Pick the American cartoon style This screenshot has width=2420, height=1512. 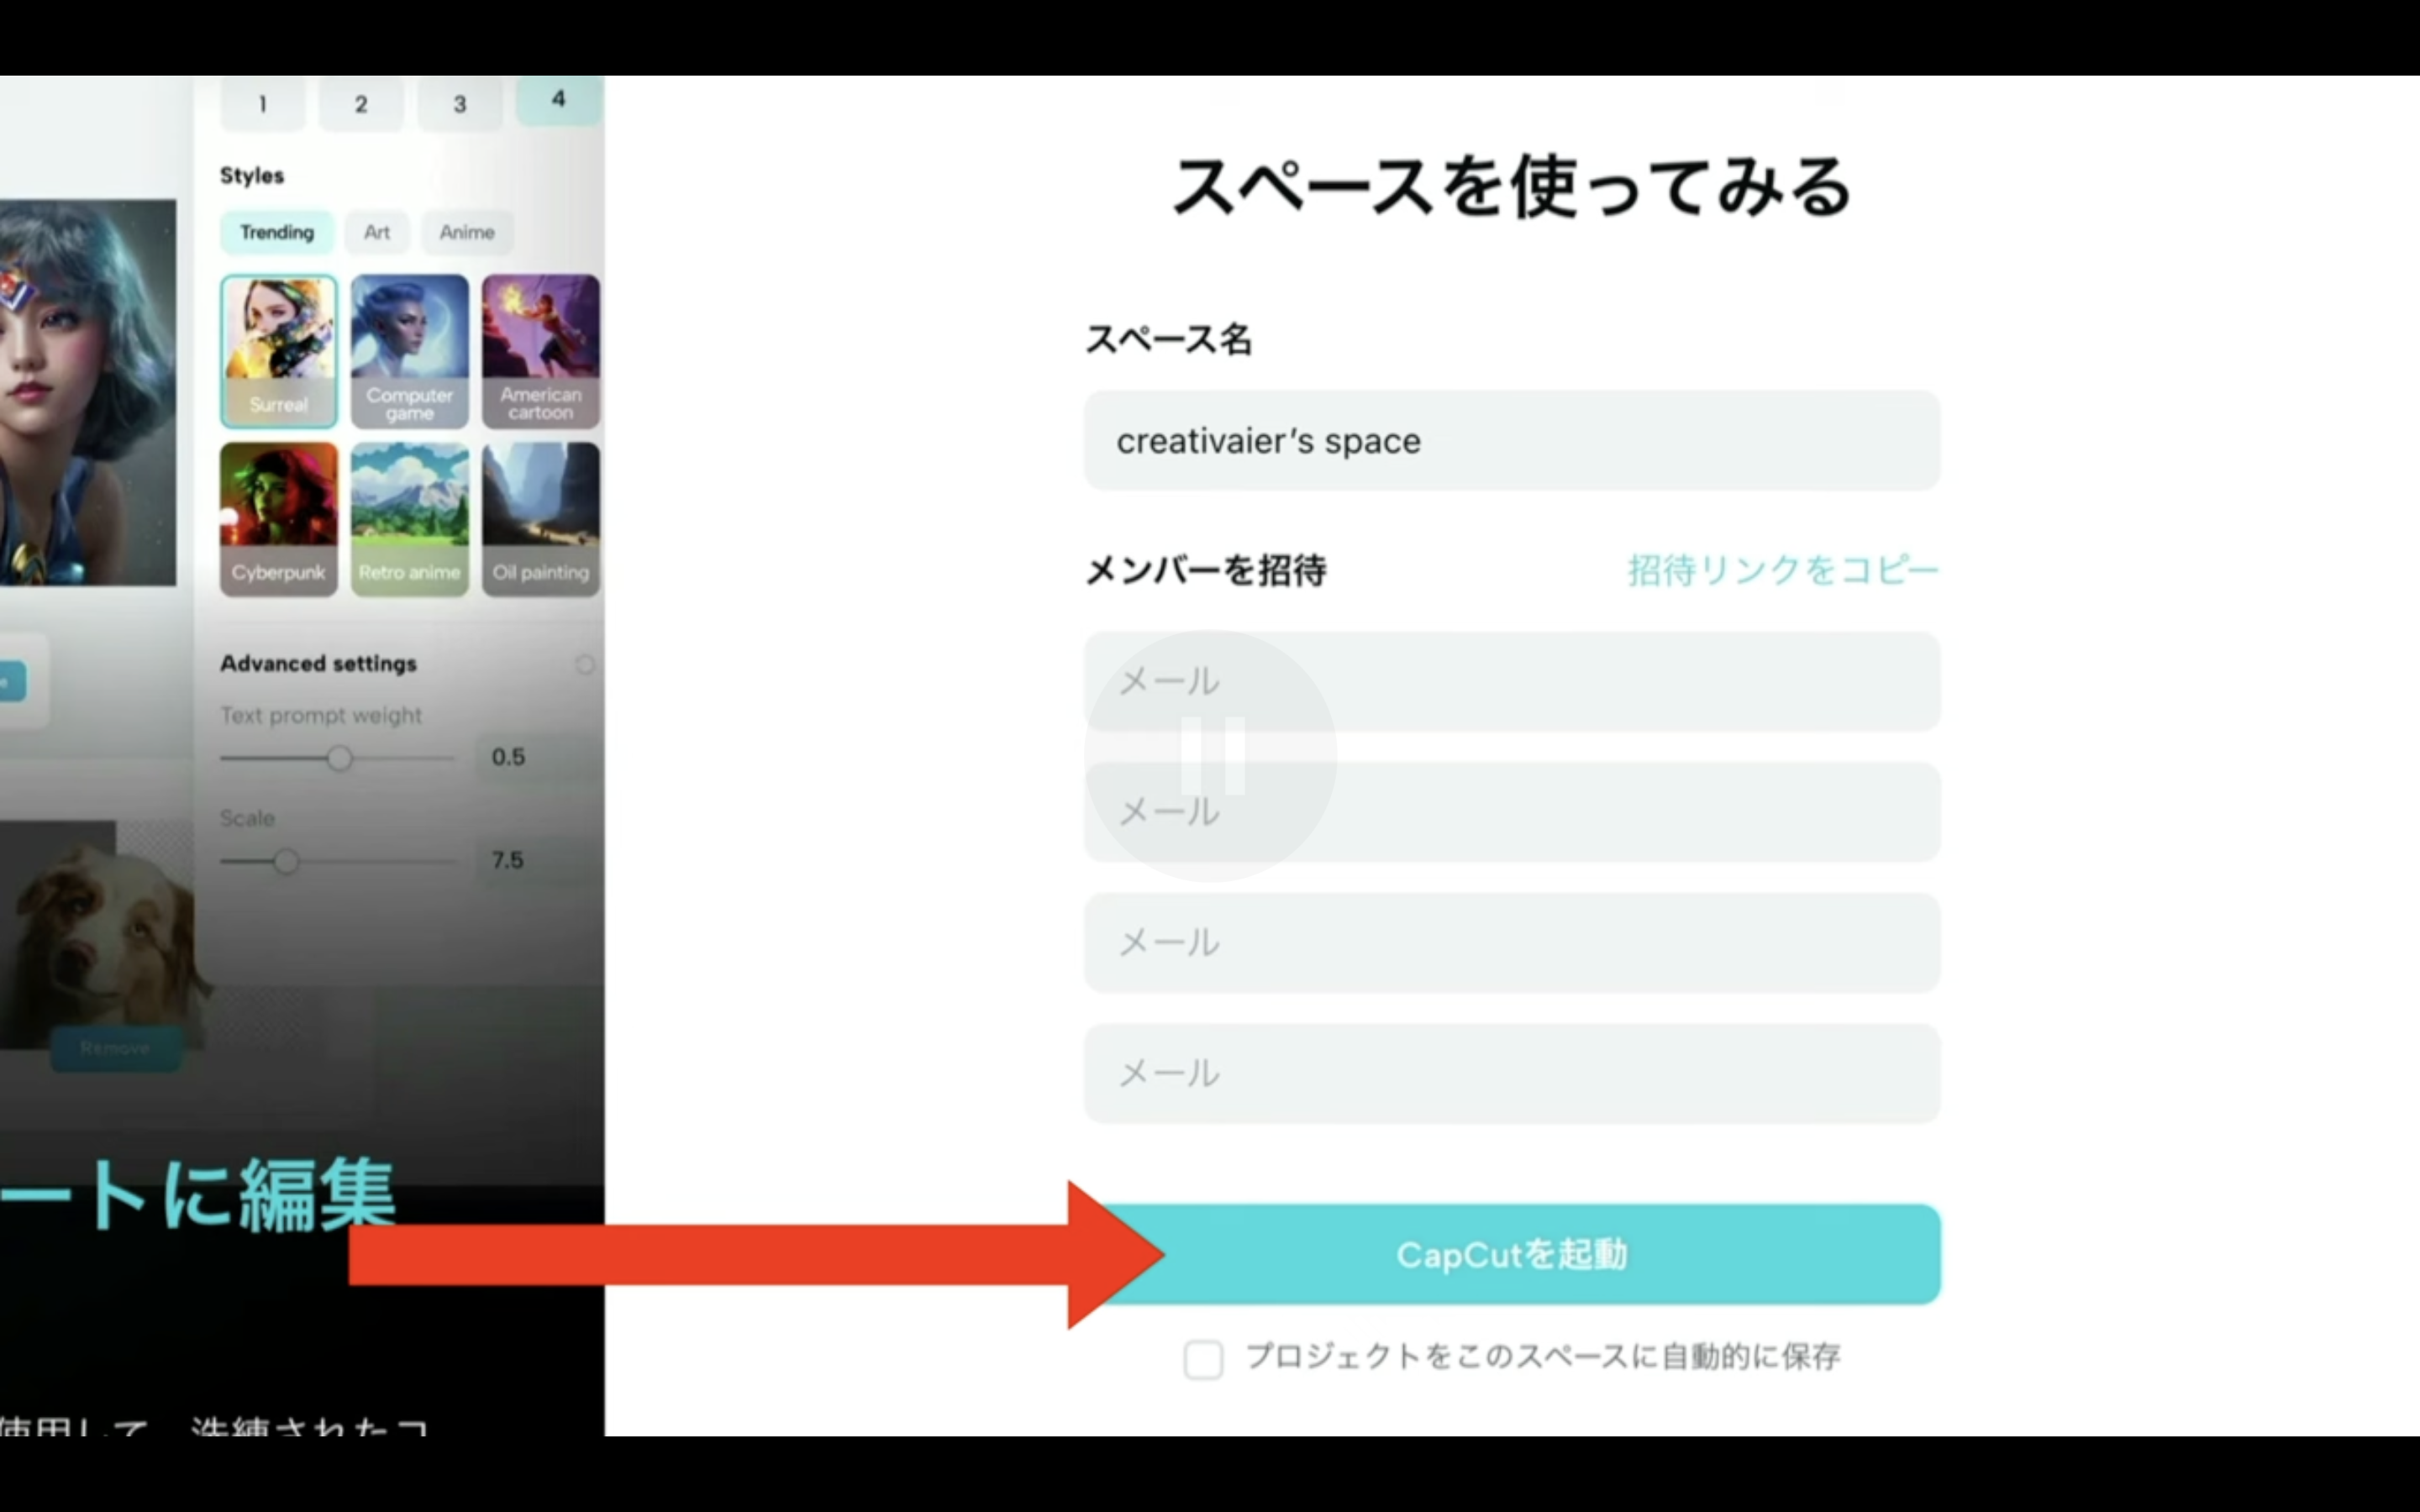(x=541, y=351)
